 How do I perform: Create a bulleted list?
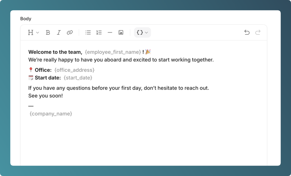(88, 32)
